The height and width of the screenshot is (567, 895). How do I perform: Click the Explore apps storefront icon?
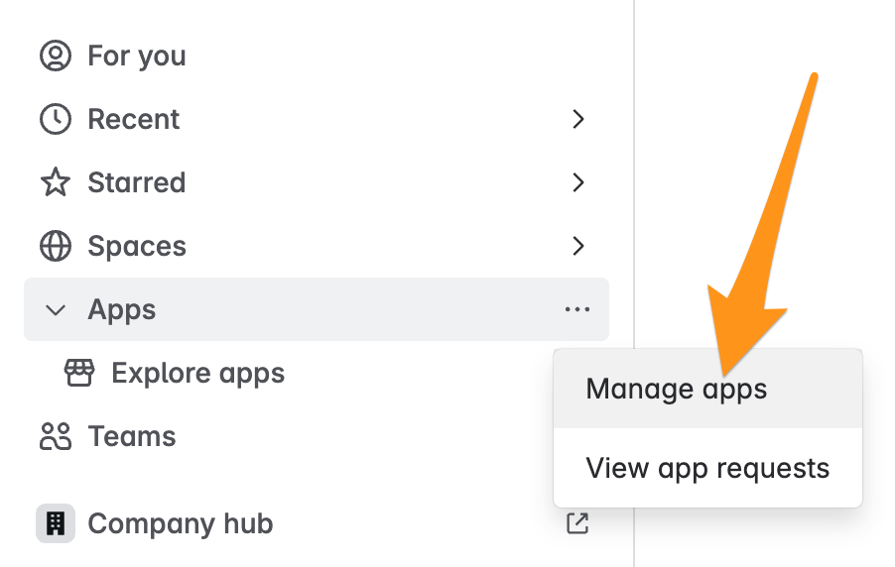pyautogui.click(x=79, y=373)
